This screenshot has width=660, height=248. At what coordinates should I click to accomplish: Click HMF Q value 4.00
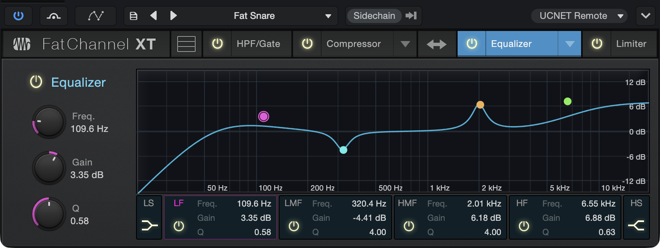493,232
